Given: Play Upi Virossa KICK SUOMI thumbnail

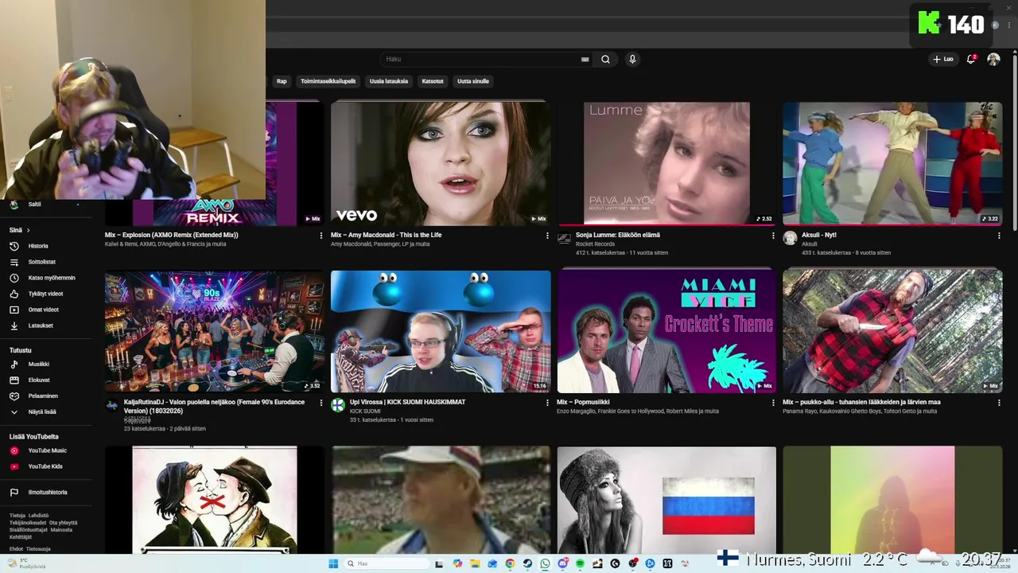Looking at the screenshot, I should click(x=441, y=331).
